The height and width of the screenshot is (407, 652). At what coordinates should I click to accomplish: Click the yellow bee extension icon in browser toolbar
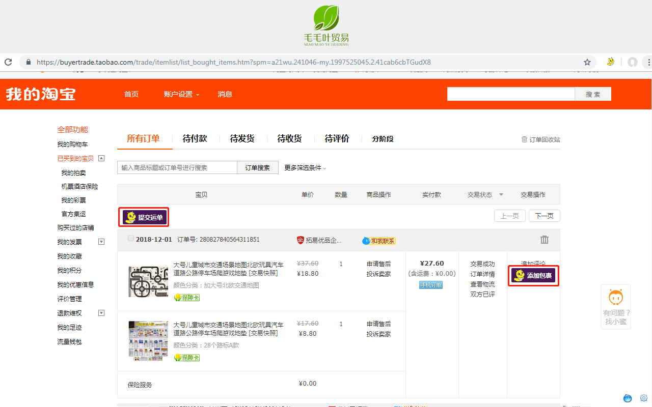point(610,62)
